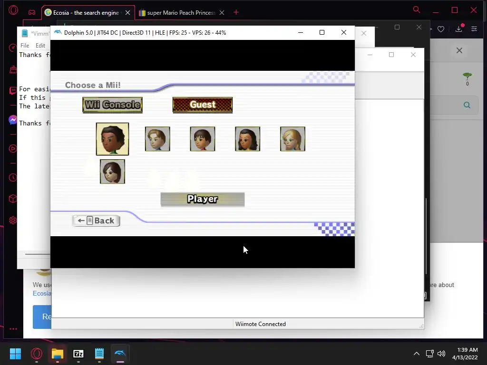Close the super Mario Peach Princess tab

[222, 13]
